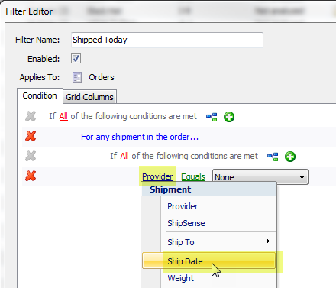Screen dimensions: 336x288
Task: Open the None provider value dropdown
Action: [260, 176]
